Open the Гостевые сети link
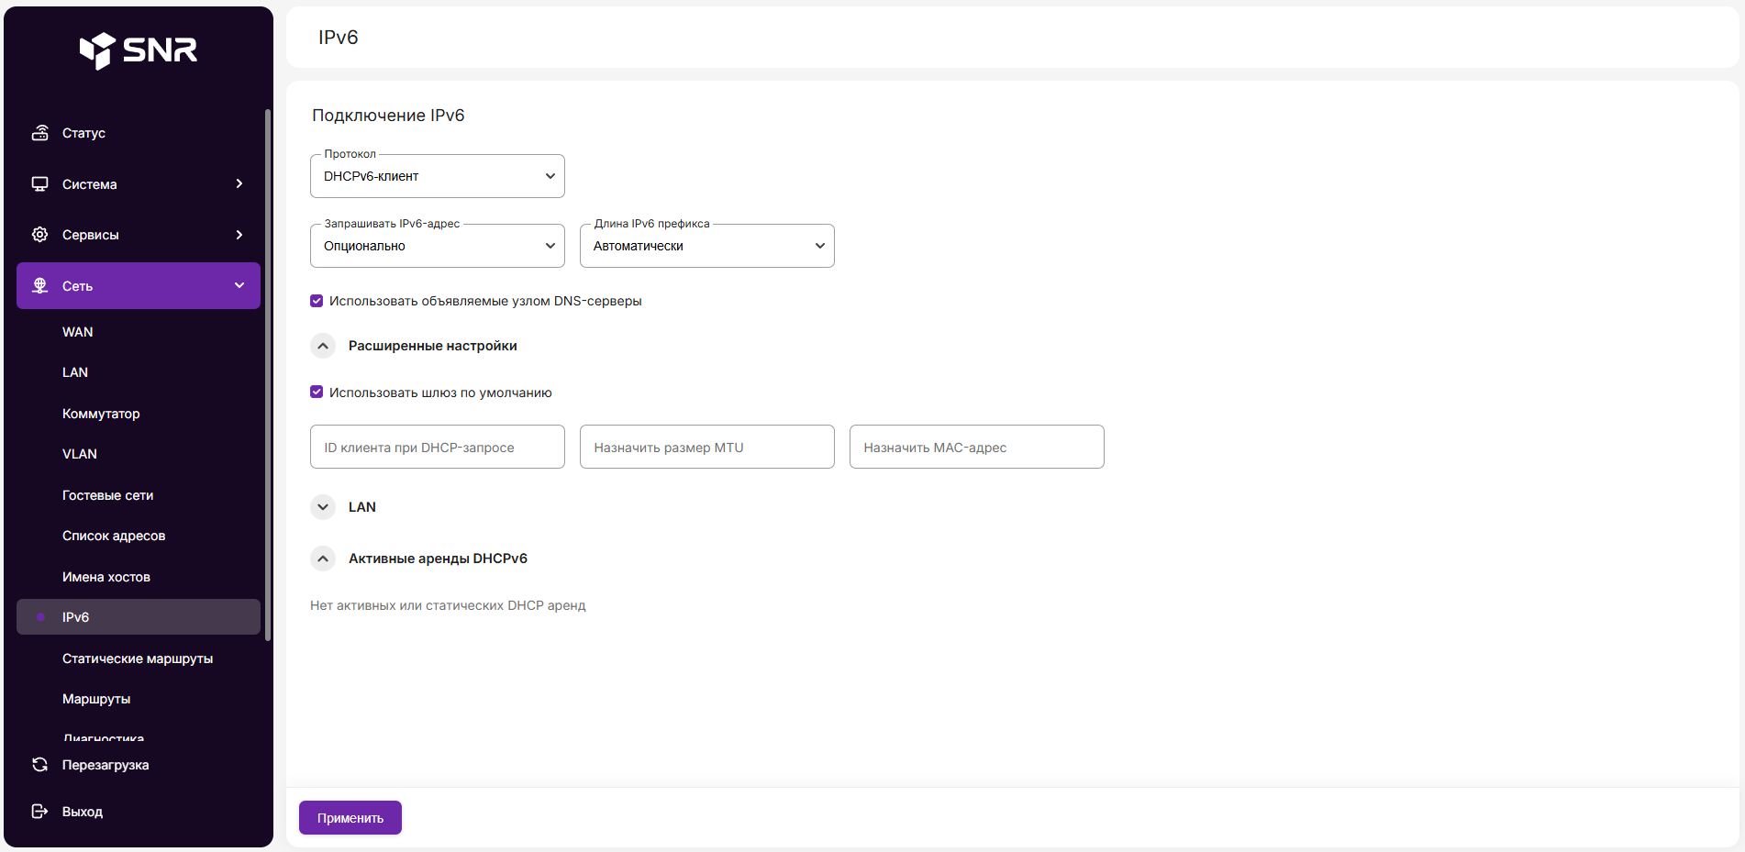The image size is (1745, 852). pos(107,495)
